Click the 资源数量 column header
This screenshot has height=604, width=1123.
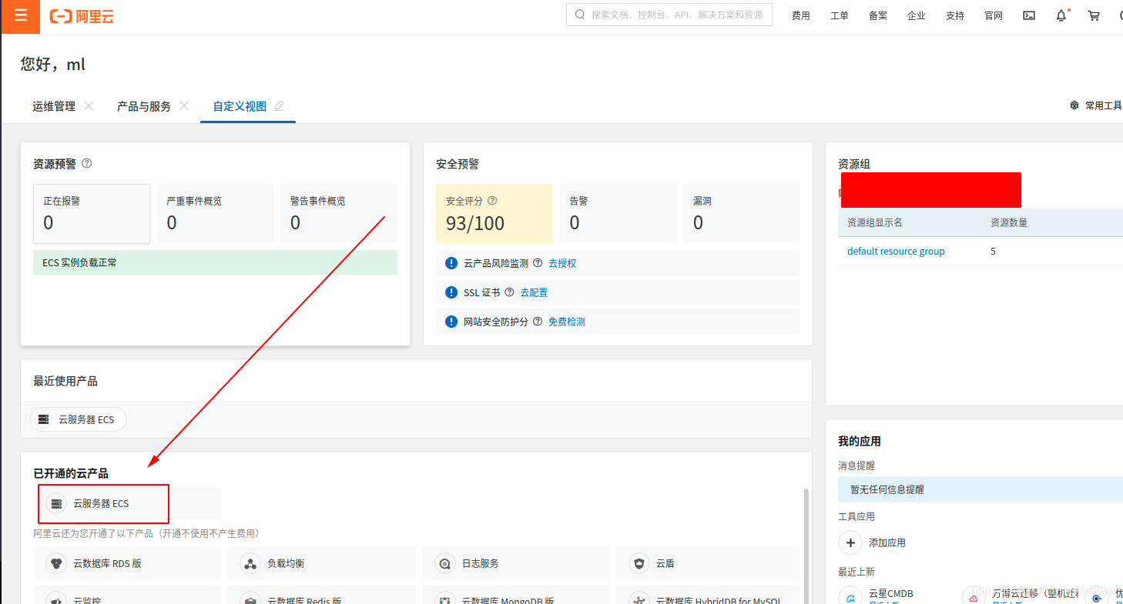click(1008, 222)
